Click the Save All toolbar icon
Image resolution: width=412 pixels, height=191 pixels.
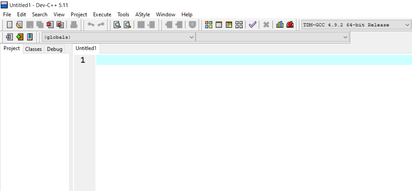[40, 25]
